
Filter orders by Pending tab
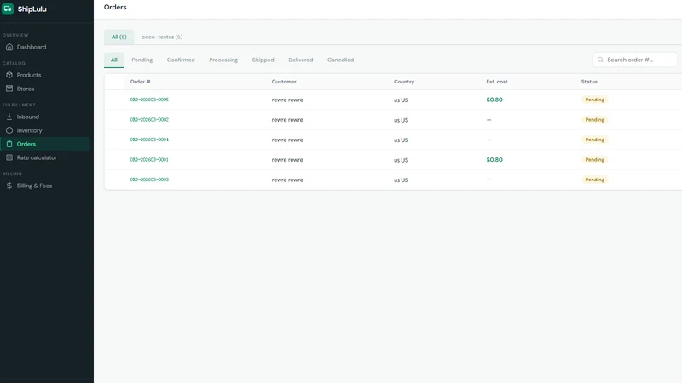142,60
